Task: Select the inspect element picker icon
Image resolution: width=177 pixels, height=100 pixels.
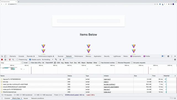Action: point(2,56)
